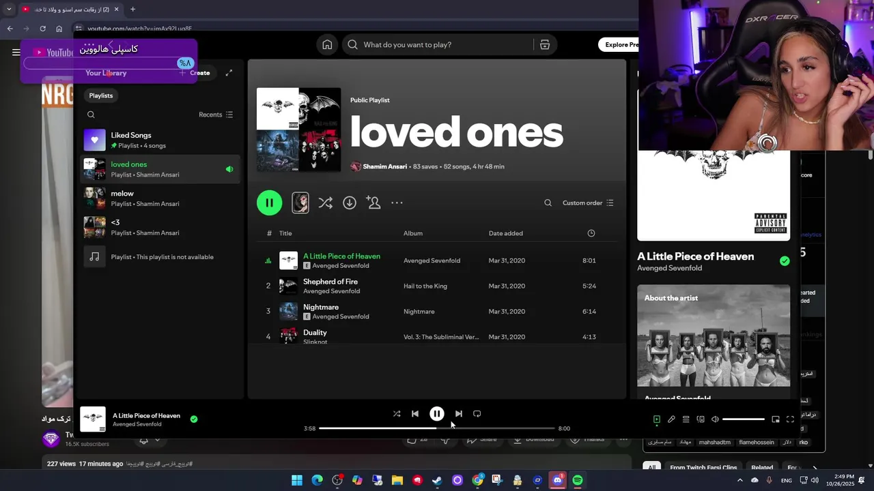Open the YouTube hamburger guide menu
This screenshot has width=874, height=491.
pos(16,52)
